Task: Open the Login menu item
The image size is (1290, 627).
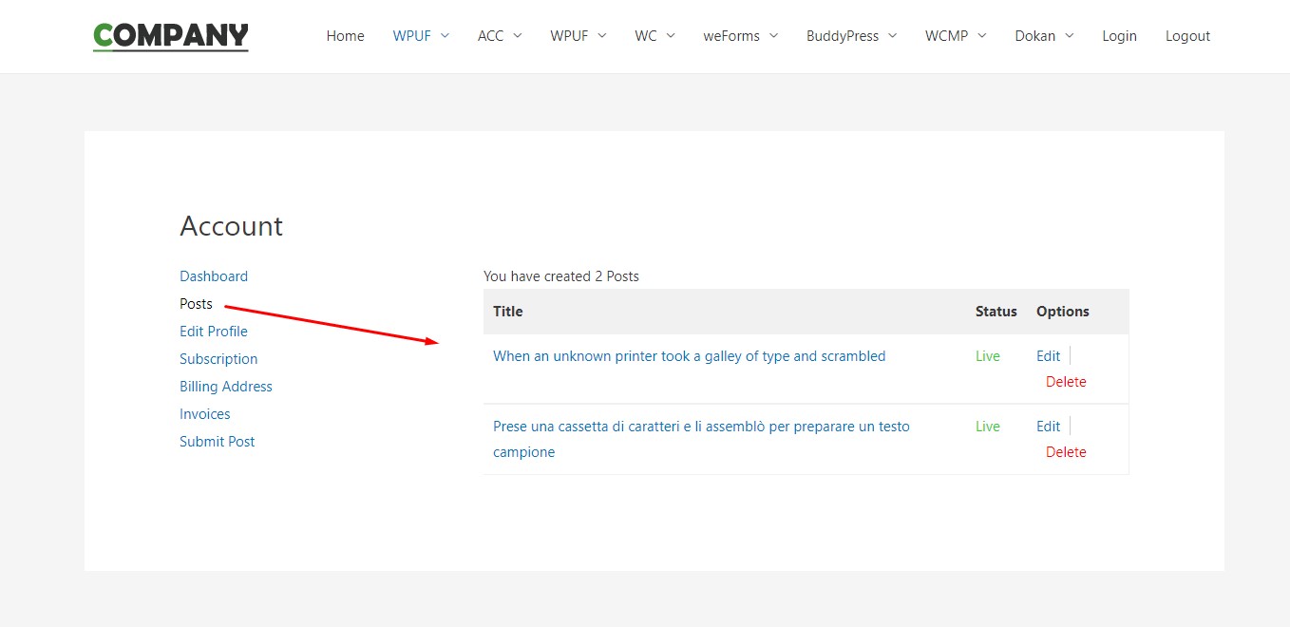Action: click(x=1119, y=36)
